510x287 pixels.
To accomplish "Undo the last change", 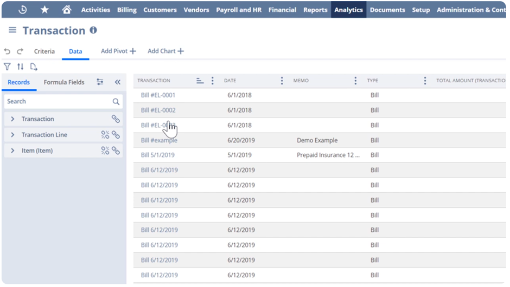I will click(x=7, y=51).
